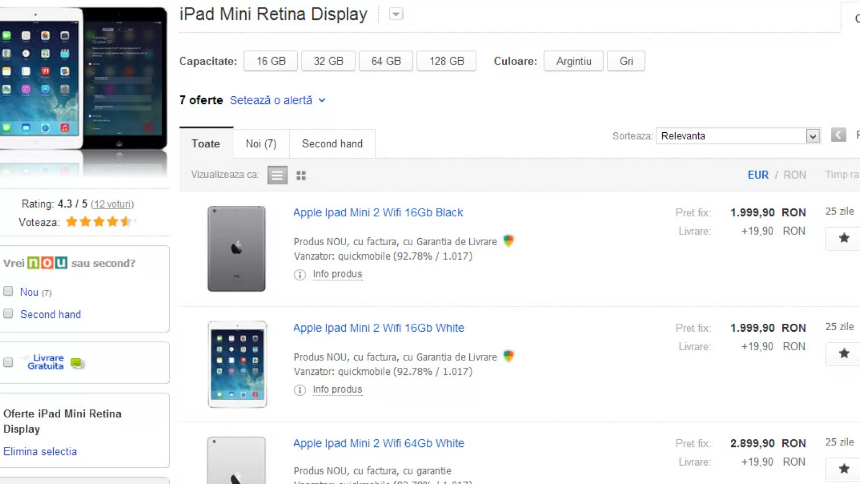This screenshot has height=484, width=860.
Task: Tick the Second hand checkbox
Action: [x=8, y=313]
